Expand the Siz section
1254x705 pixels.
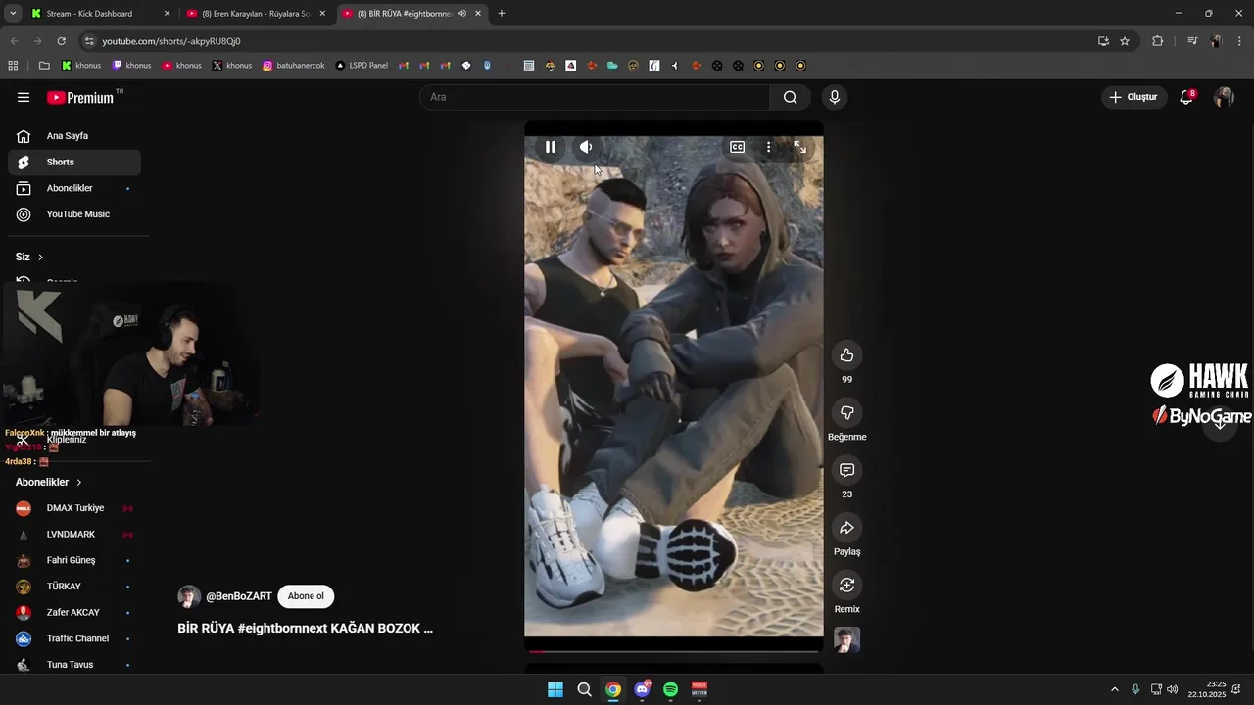(29, 257)
